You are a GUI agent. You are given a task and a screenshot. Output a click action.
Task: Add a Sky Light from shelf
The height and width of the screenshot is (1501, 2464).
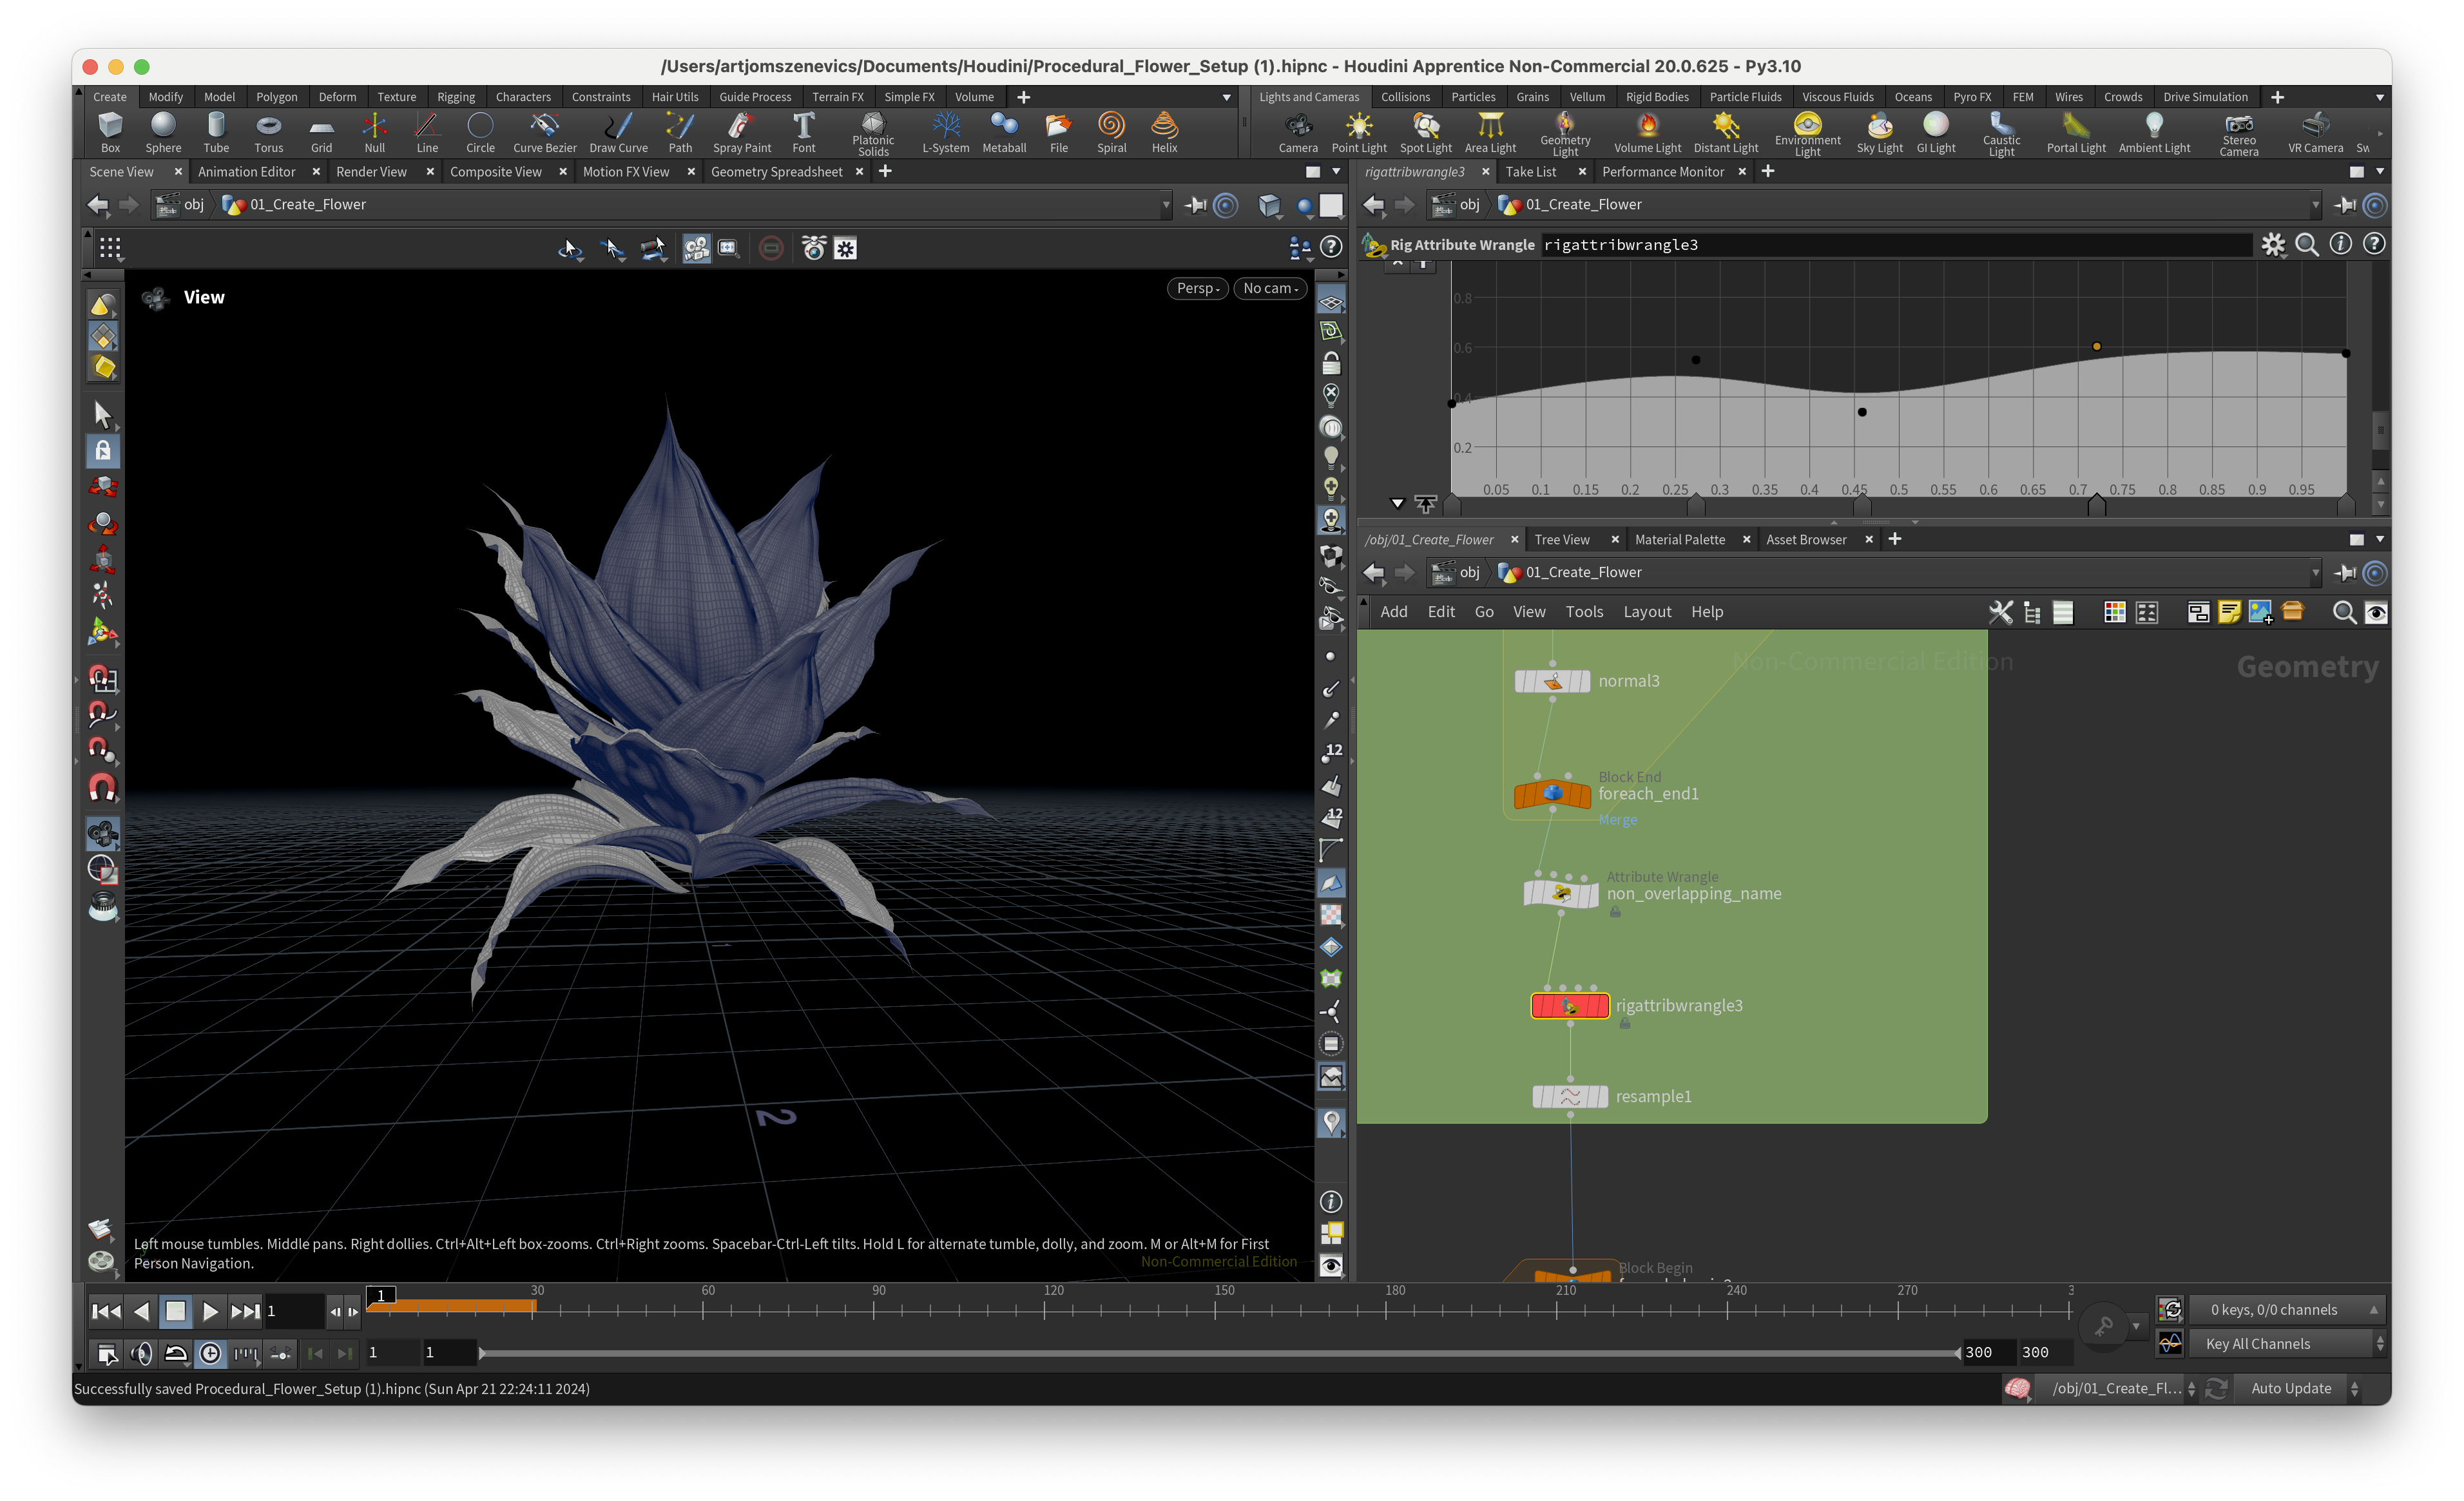(1879, 131)
